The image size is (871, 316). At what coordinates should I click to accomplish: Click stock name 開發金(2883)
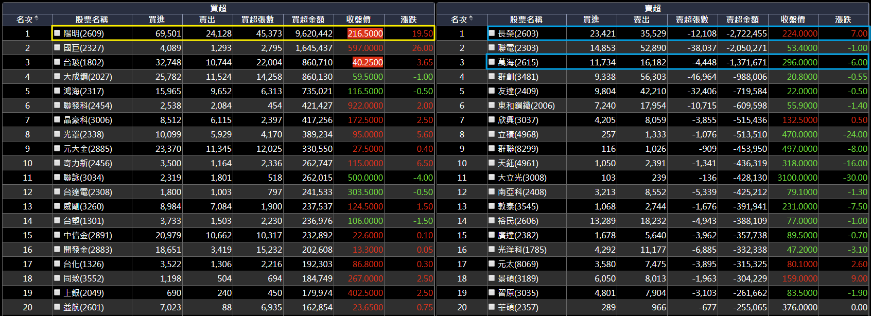(x=88, y=250)
